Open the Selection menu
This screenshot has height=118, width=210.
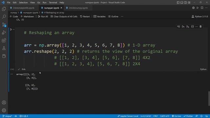(x=23, y=3)
